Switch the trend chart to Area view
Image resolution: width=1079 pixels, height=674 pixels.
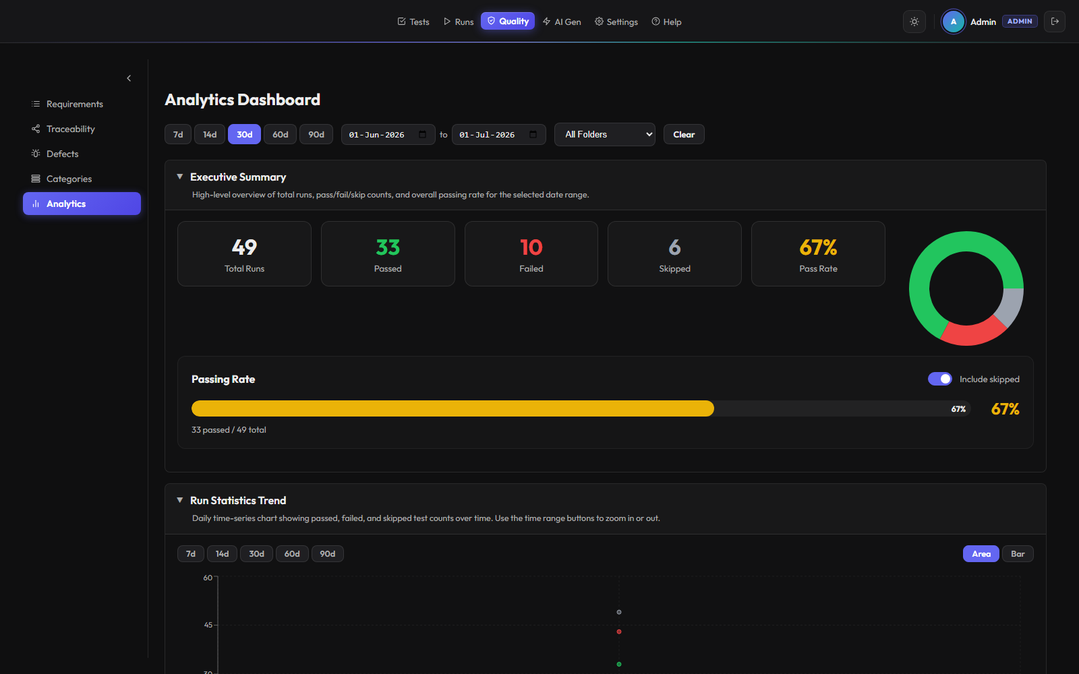tap(981, 554)
